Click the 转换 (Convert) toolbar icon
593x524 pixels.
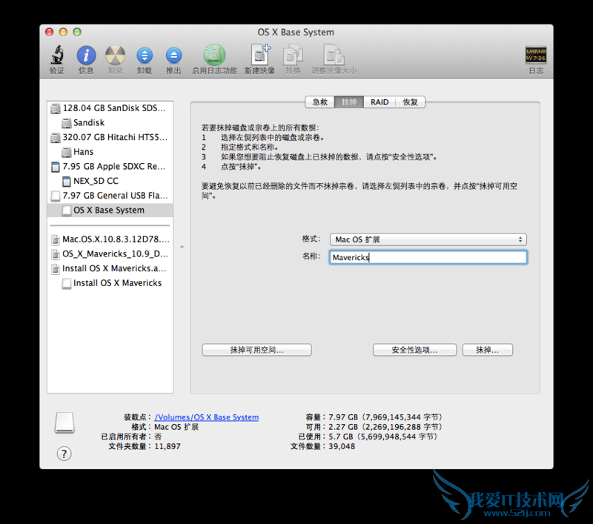coord(293,56)
